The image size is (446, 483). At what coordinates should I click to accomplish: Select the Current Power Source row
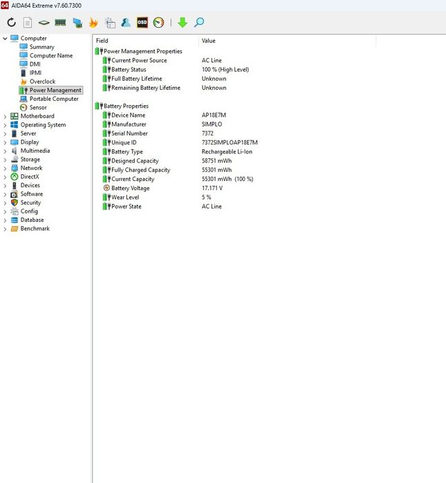[236, 60]
